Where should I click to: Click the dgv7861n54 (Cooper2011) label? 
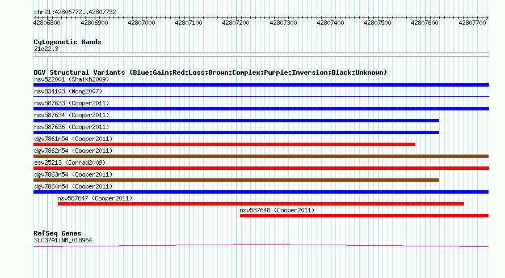click(73, 139)
